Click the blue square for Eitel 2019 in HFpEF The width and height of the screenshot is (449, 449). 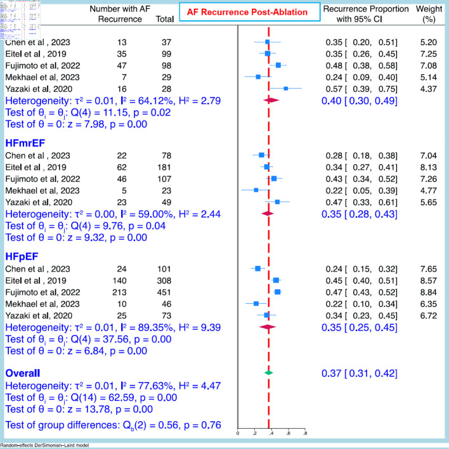point(276,280)
